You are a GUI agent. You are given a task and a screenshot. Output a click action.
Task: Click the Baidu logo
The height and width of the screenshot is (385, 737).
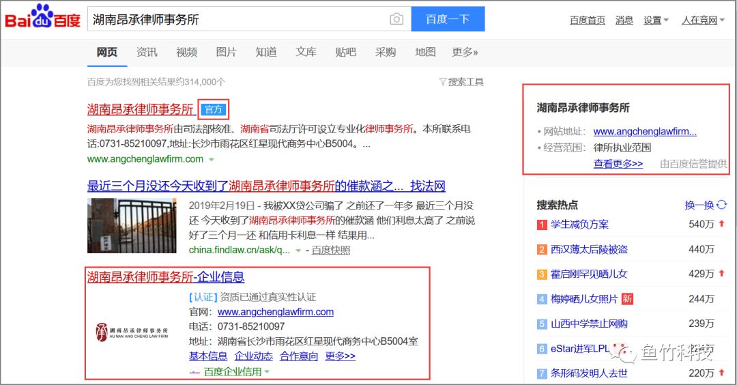[42, 18]
